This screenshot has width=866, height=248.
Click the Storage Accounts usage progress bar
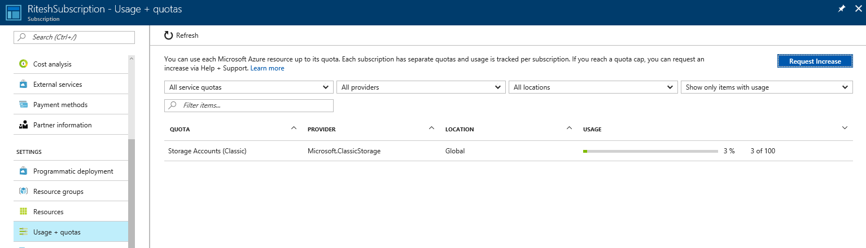[650, 151]
